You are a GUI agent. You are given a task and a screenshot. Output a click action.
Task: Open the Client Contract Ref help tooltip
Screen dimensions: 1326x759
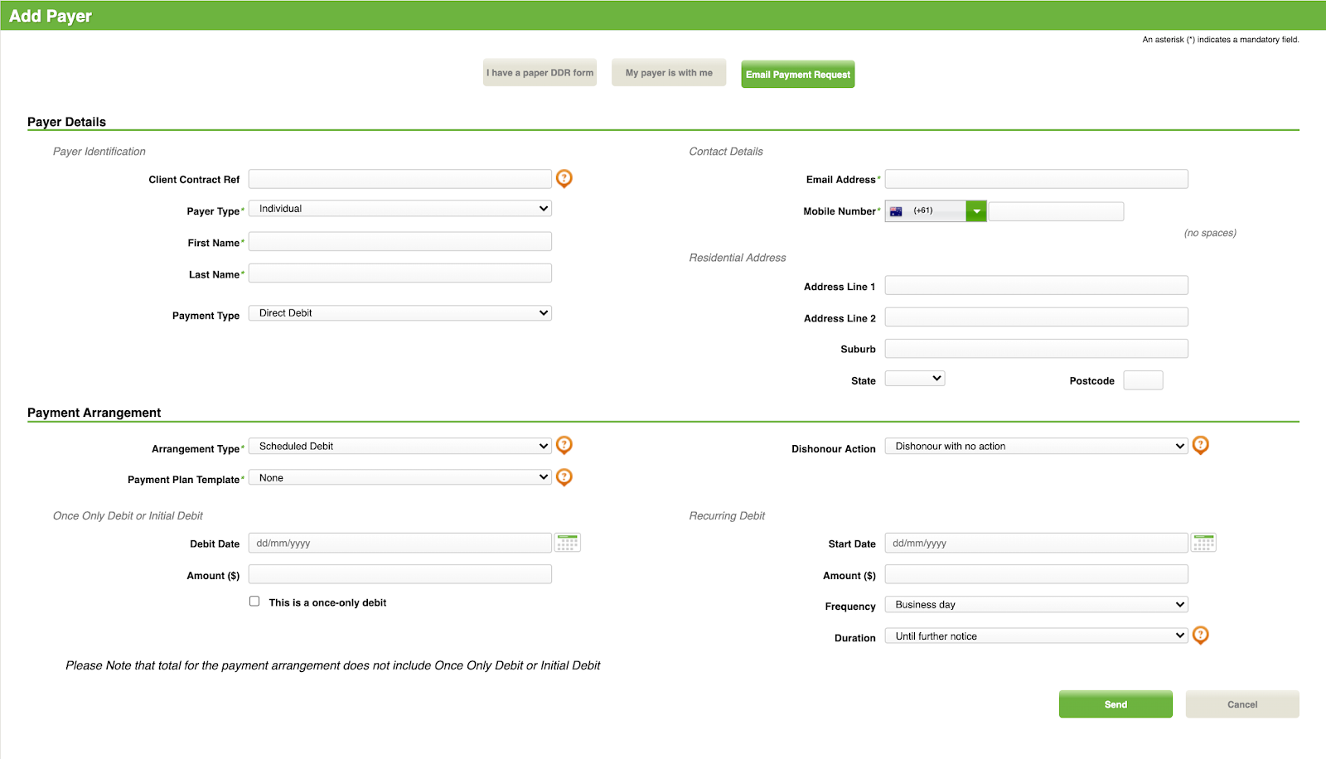pos(564,178)
